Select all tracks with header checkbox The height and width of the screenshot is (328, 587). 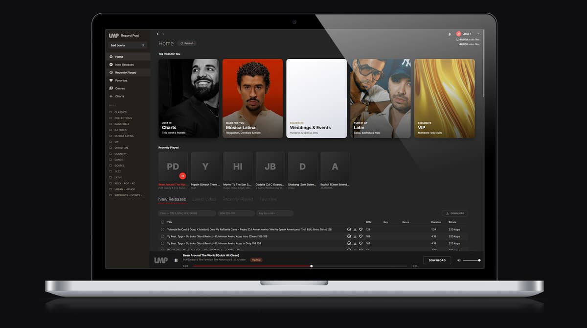[x=162, y=222]
